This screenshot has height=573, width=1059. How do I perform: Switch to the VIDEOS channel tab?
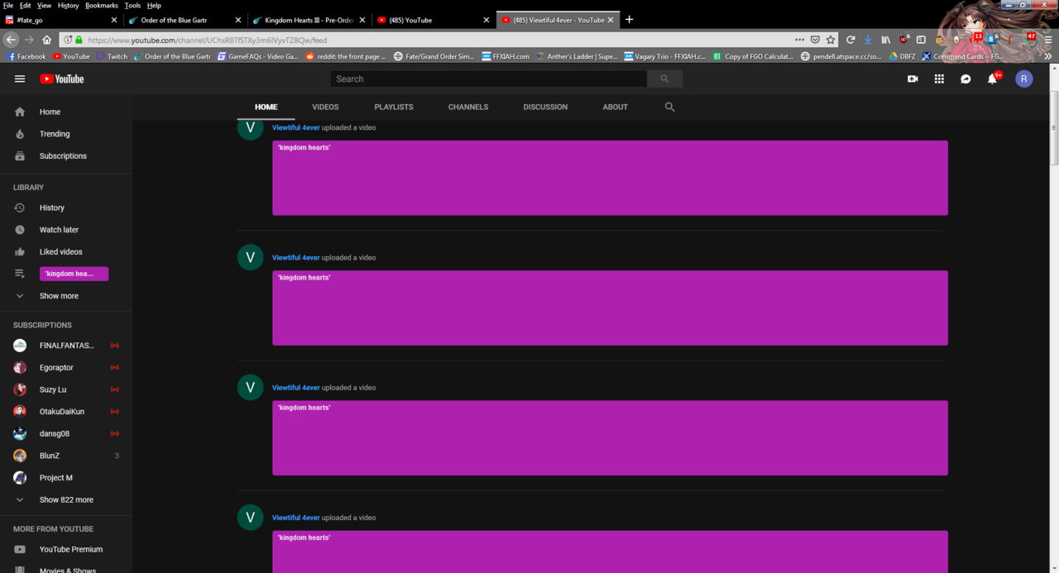click(x=325, y=107)
